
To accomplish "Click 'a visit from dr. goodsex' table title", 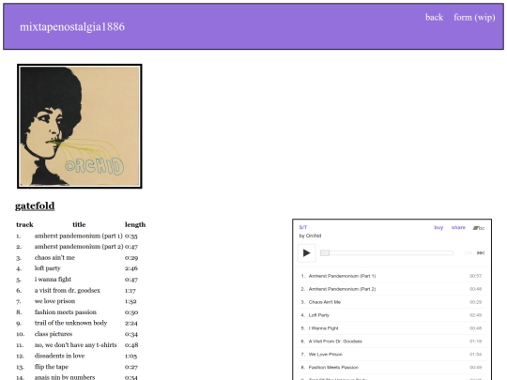I will (68, 290).
